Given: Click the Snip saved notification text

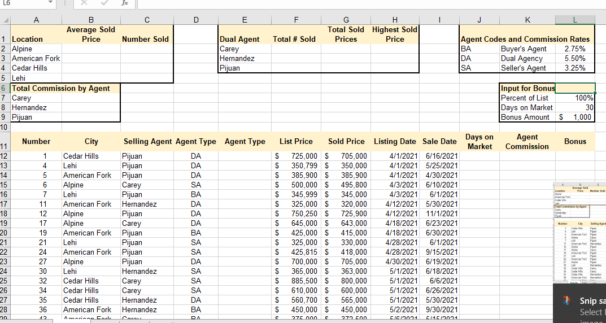Looking at the screenshot, I should [x=592, y=300].
